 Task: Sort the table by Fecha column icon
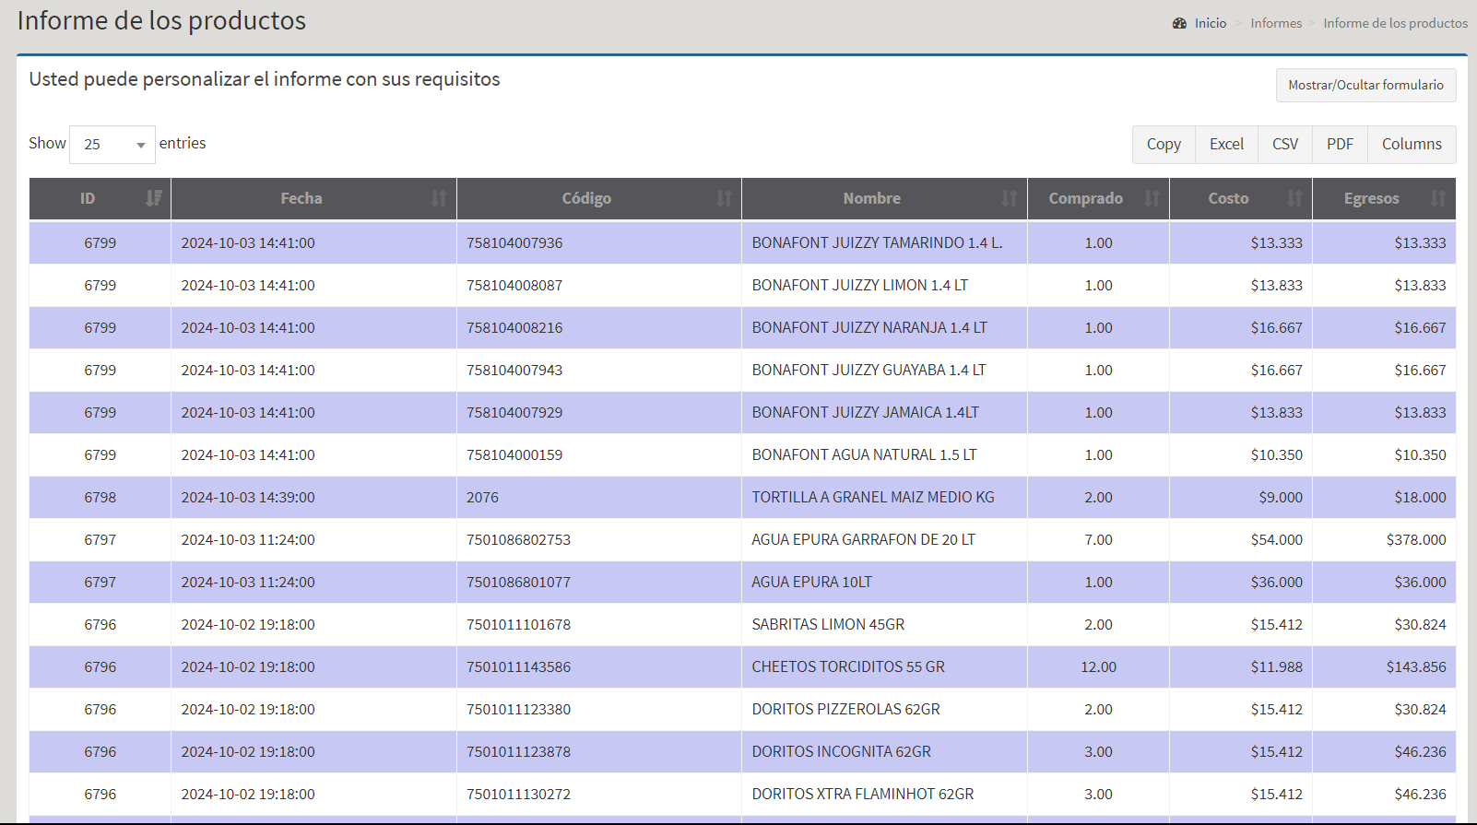point(439,198)
